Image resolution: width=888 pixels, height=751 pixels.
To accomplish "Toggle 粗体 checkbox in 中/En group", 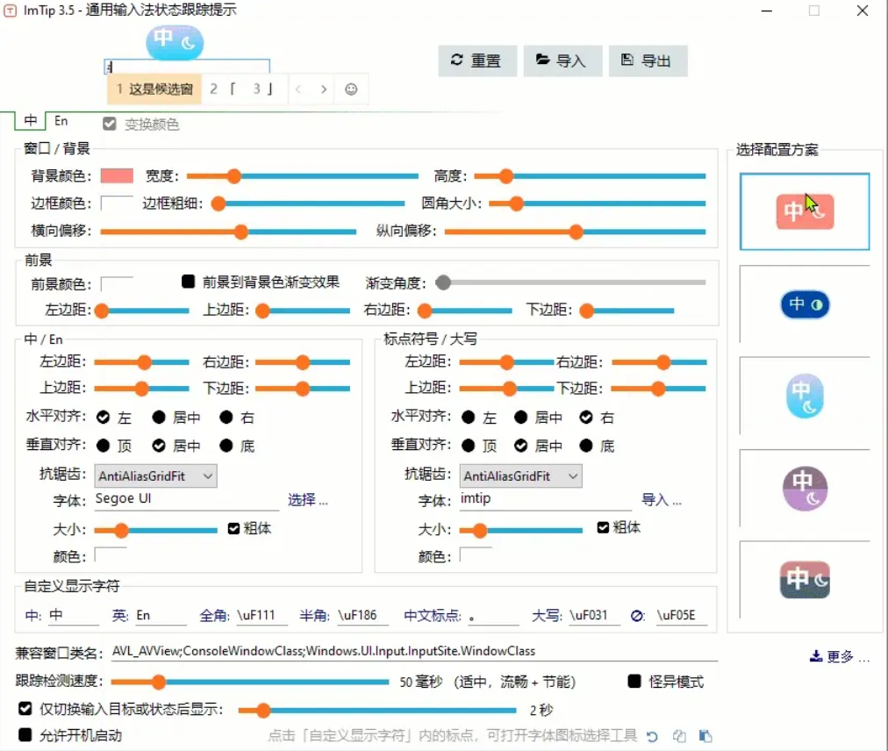I will pyautogui.click(x=233, y=528).
